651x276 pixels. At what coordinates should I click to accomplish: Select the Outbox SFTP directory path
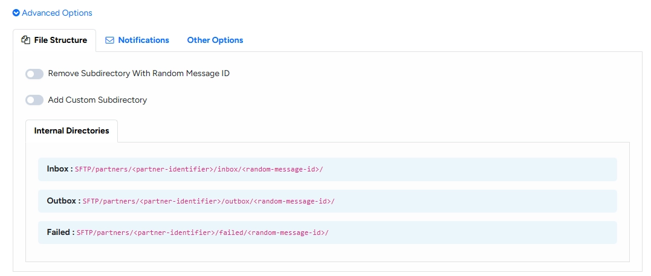coord(209,201)
